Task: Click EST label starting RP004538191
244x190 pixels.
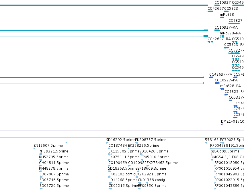Action: (227, 146)
